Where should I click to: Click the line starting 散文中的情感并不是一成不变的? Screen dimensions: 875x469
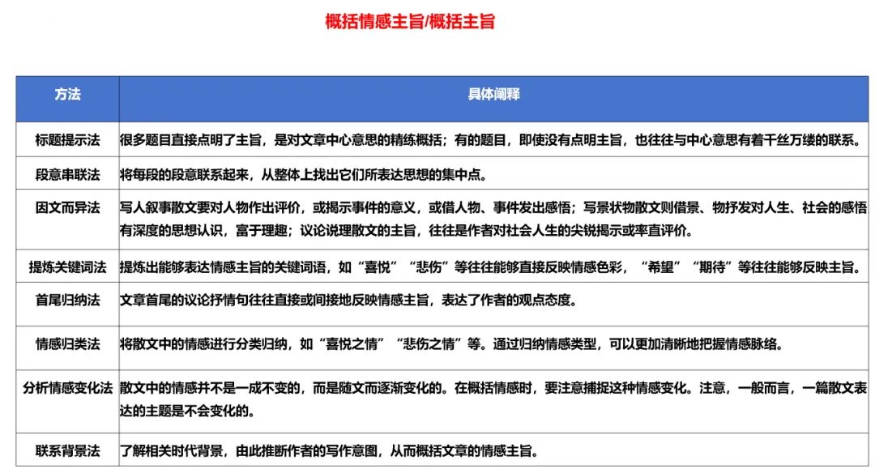[x=493, y=387]
